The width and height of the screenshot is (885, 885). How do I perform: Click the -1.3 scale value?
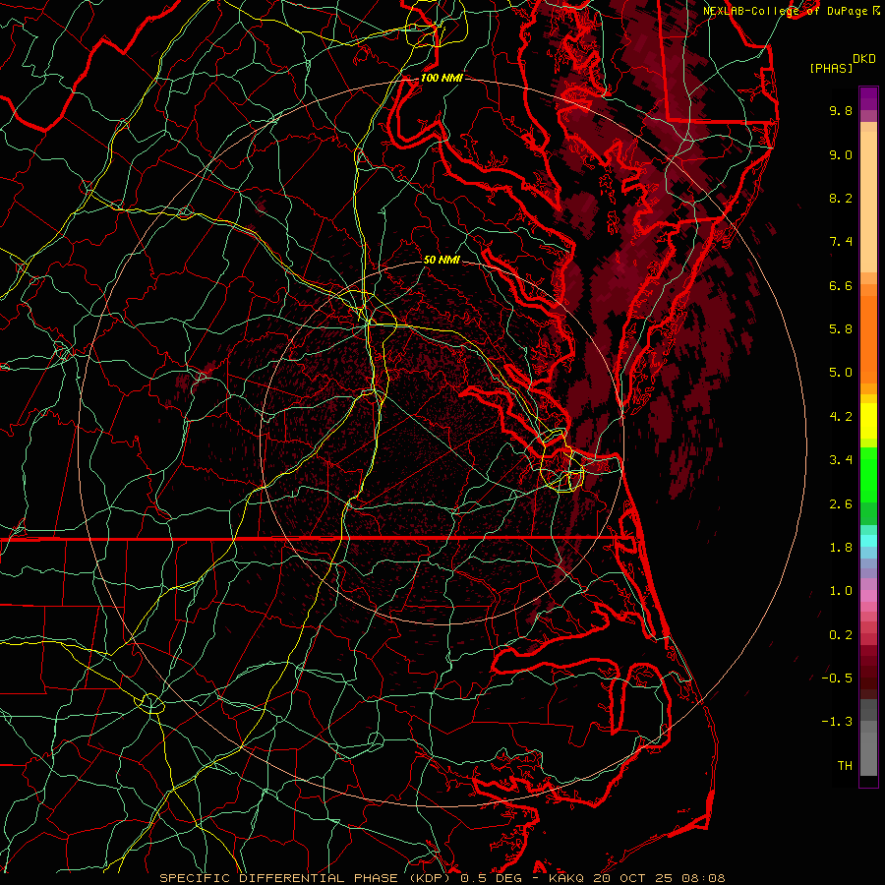837,722
